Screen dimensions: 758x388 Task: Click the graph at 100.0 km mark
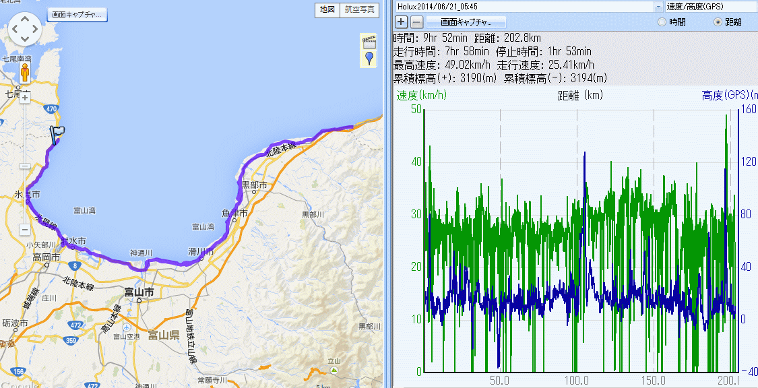(577, 236)
